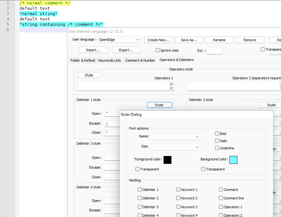Check Keyword 4 nesting checkbox
Viewport: 281px width, 217px height.
[178, 215]
